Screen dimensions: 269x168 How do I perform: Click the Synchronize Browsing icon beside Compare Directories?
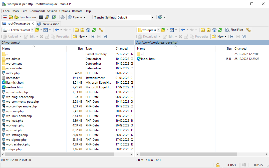(11, 17)
